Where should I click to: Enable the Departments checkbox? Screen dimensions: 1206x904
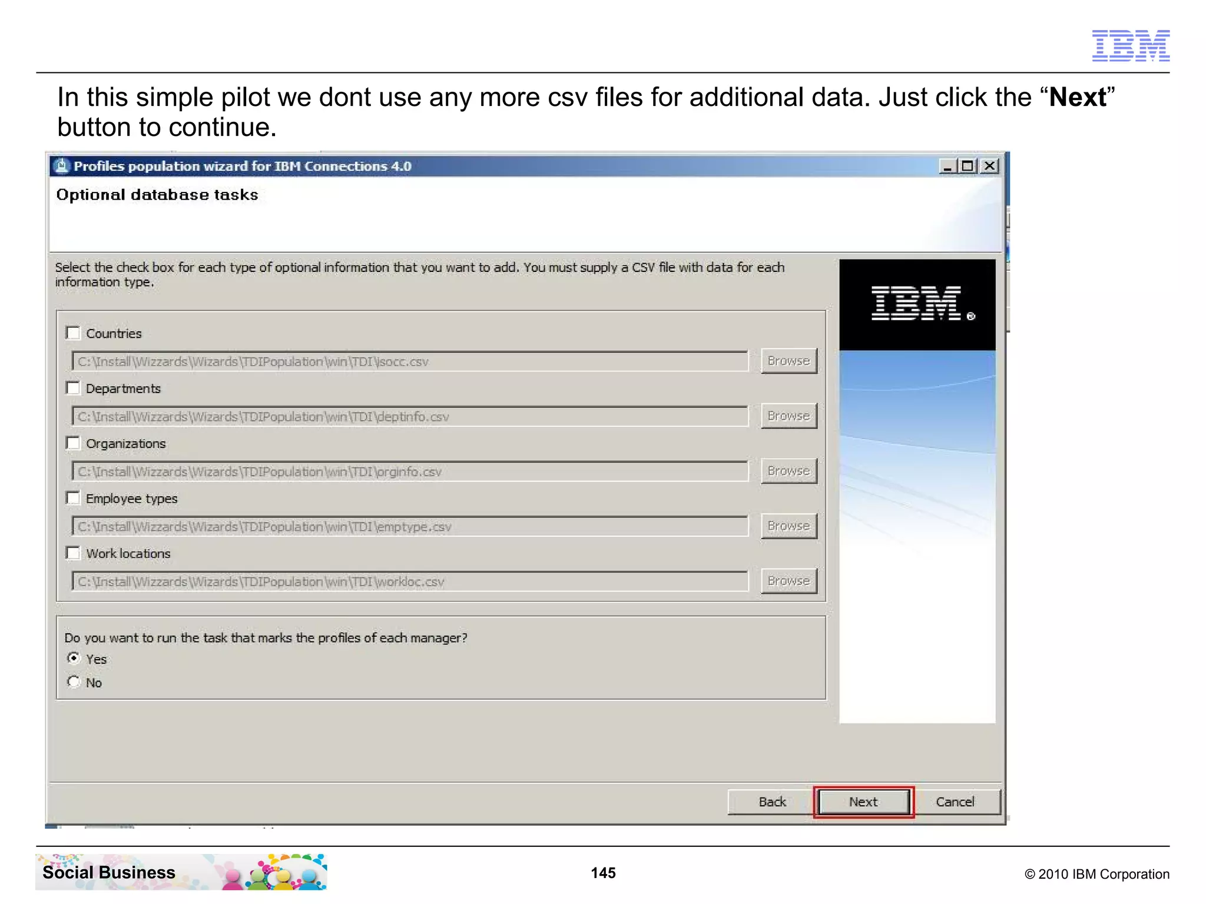73,388
